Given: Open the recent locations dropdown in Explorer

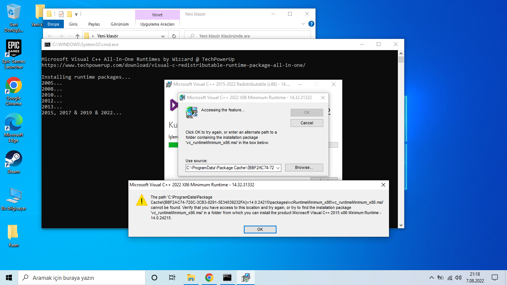Looking at the screenshot, I should click(x=69, y=36).
